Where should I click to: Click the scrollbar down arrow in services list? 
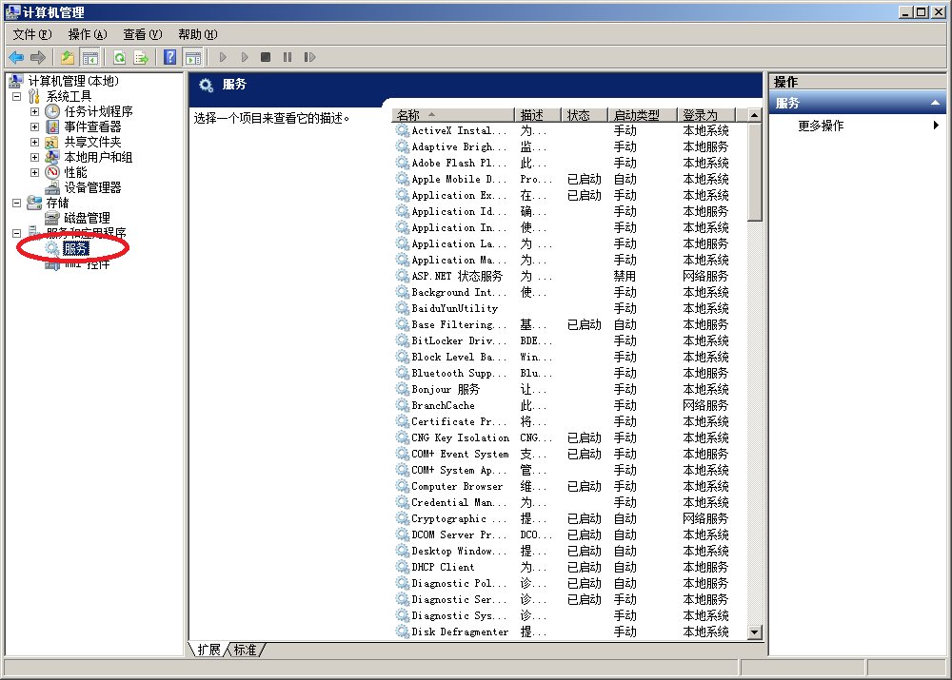(754, 631)
